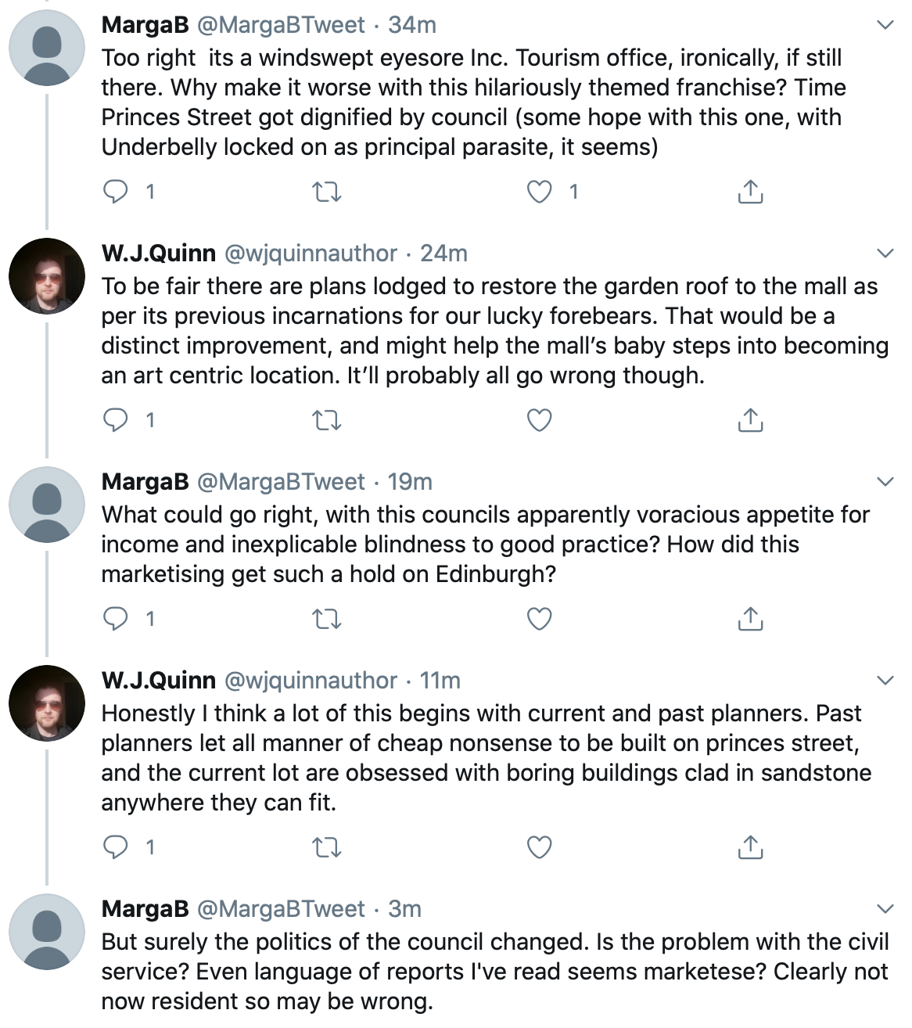Image resolution: width=912 pixels, height=1028 pixels.
Task: Share W.J.Quinn's 11m planners tweet
Action: pos(750,847)
